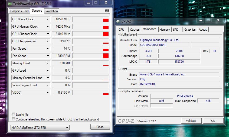229x137 pixels.
Task: Switch to GPU-Z Graphics Card tab
Action: (19, 11)
